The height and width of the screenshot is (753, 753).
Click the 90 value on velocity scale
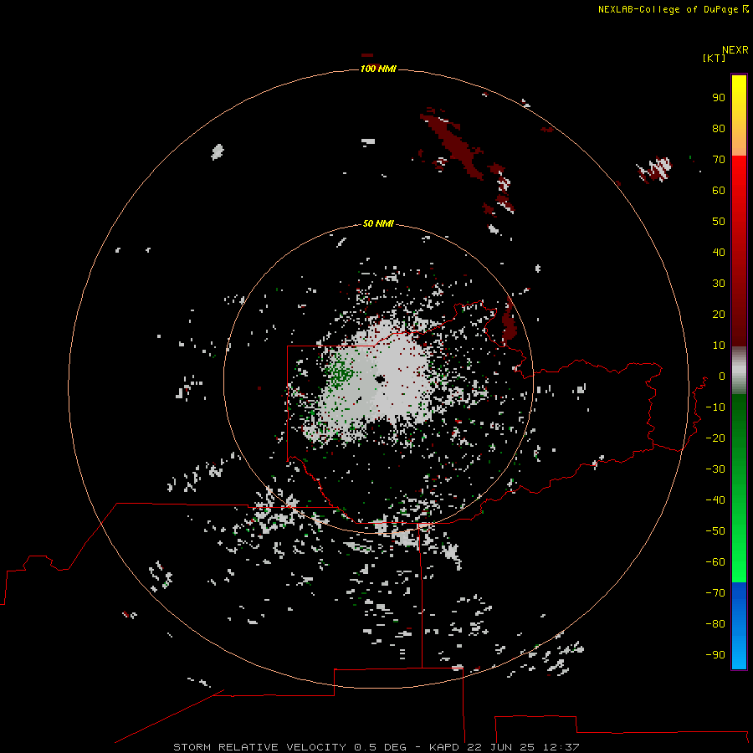(x=719, y=98)
